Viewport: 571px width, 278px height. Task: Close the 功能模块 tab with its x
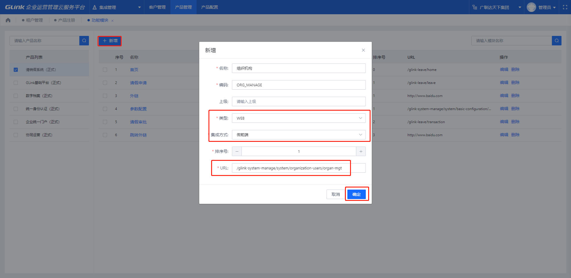coord(112,20)
